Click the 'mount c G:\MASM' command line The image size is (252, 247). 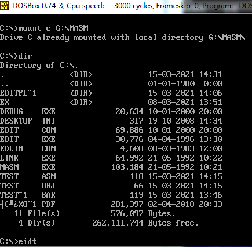[44, 28]
